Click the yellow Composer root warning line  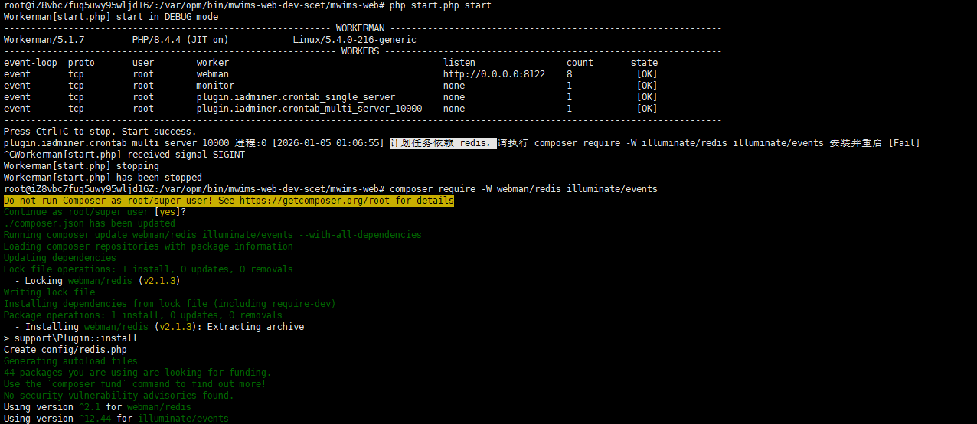tap(229, 201)
